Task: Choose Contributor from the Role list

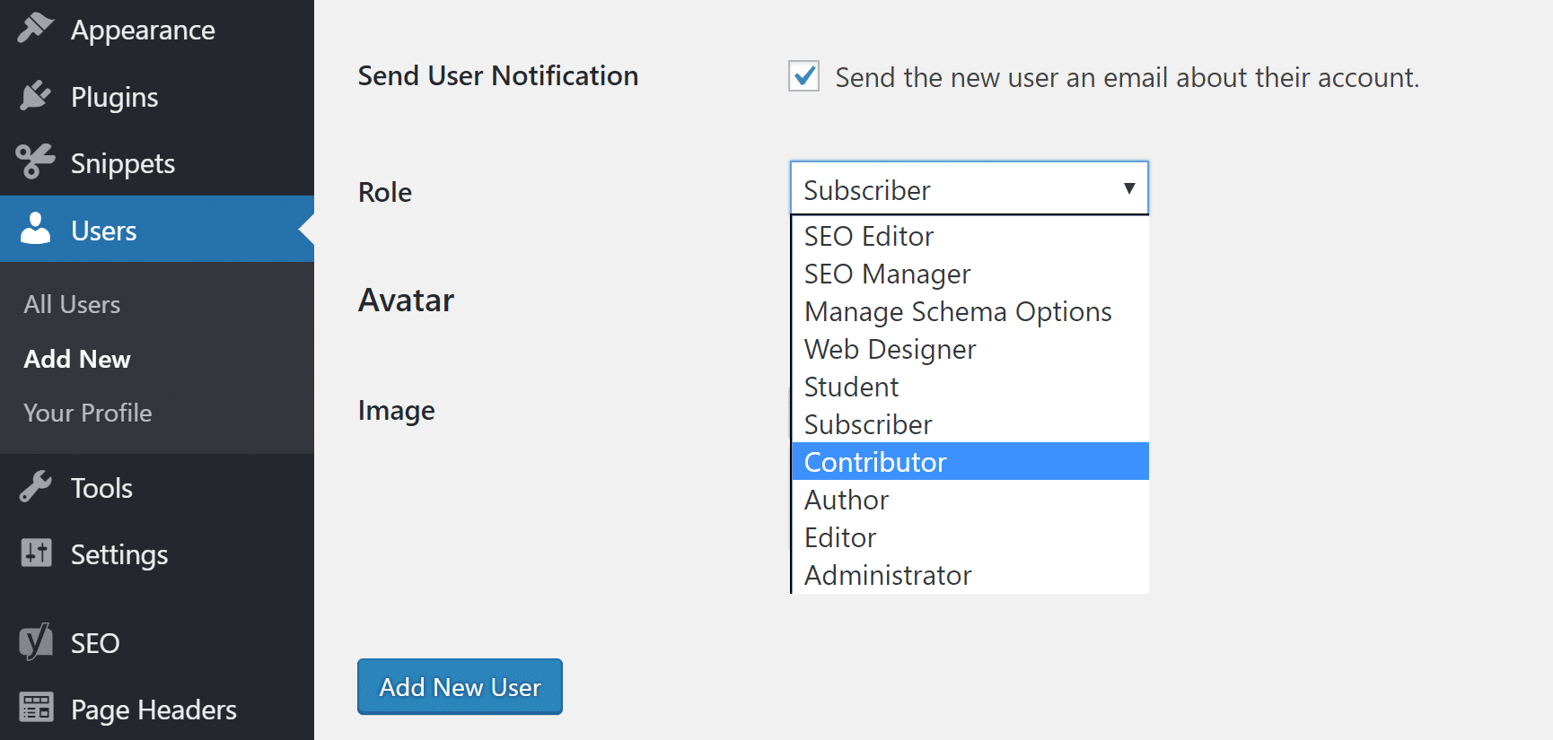Action: [875, 462]
